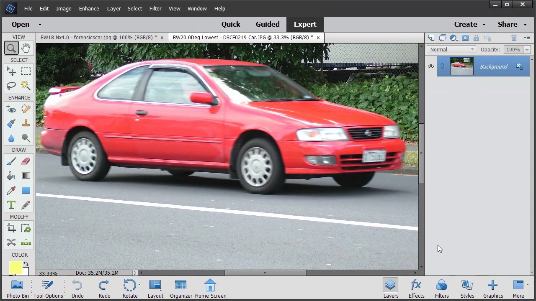Toggle Tool Options panel

coord(48,288)
